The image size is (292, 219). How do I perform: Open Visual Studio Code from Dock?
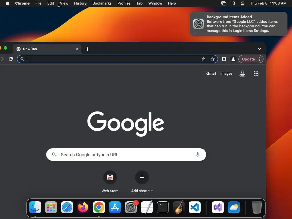tap(195, 207)
